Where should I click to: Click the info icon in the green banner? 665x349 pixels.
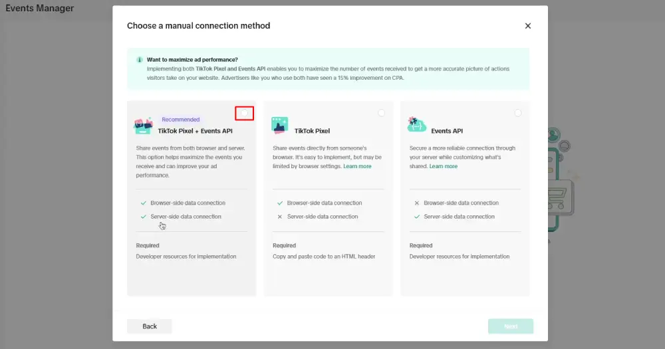[140, 59]
